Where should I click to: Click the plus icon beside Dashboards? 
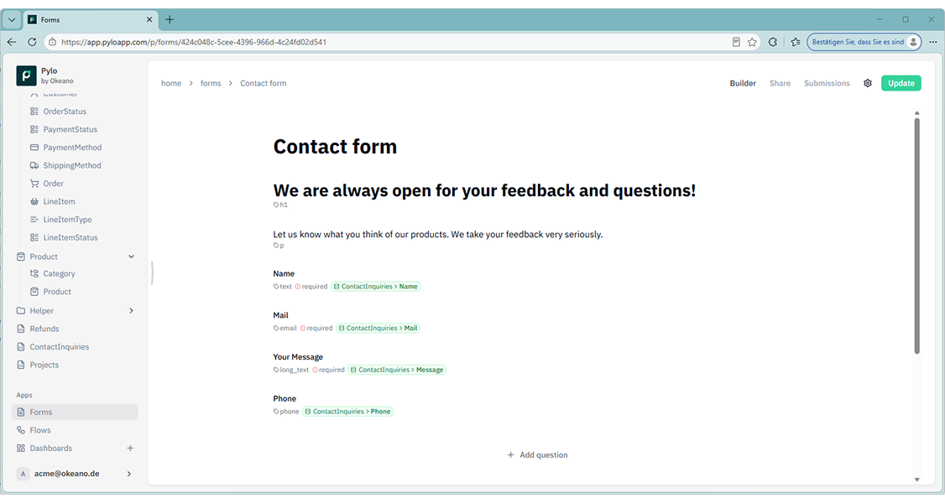130,449
